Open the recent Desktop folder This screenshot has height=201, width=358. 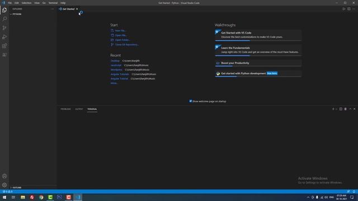coord(115,61)
